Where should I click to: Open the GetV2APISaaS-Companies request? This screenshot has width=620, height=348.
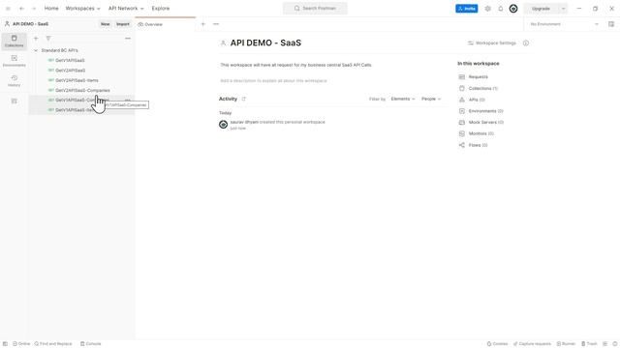pos(82,90)
